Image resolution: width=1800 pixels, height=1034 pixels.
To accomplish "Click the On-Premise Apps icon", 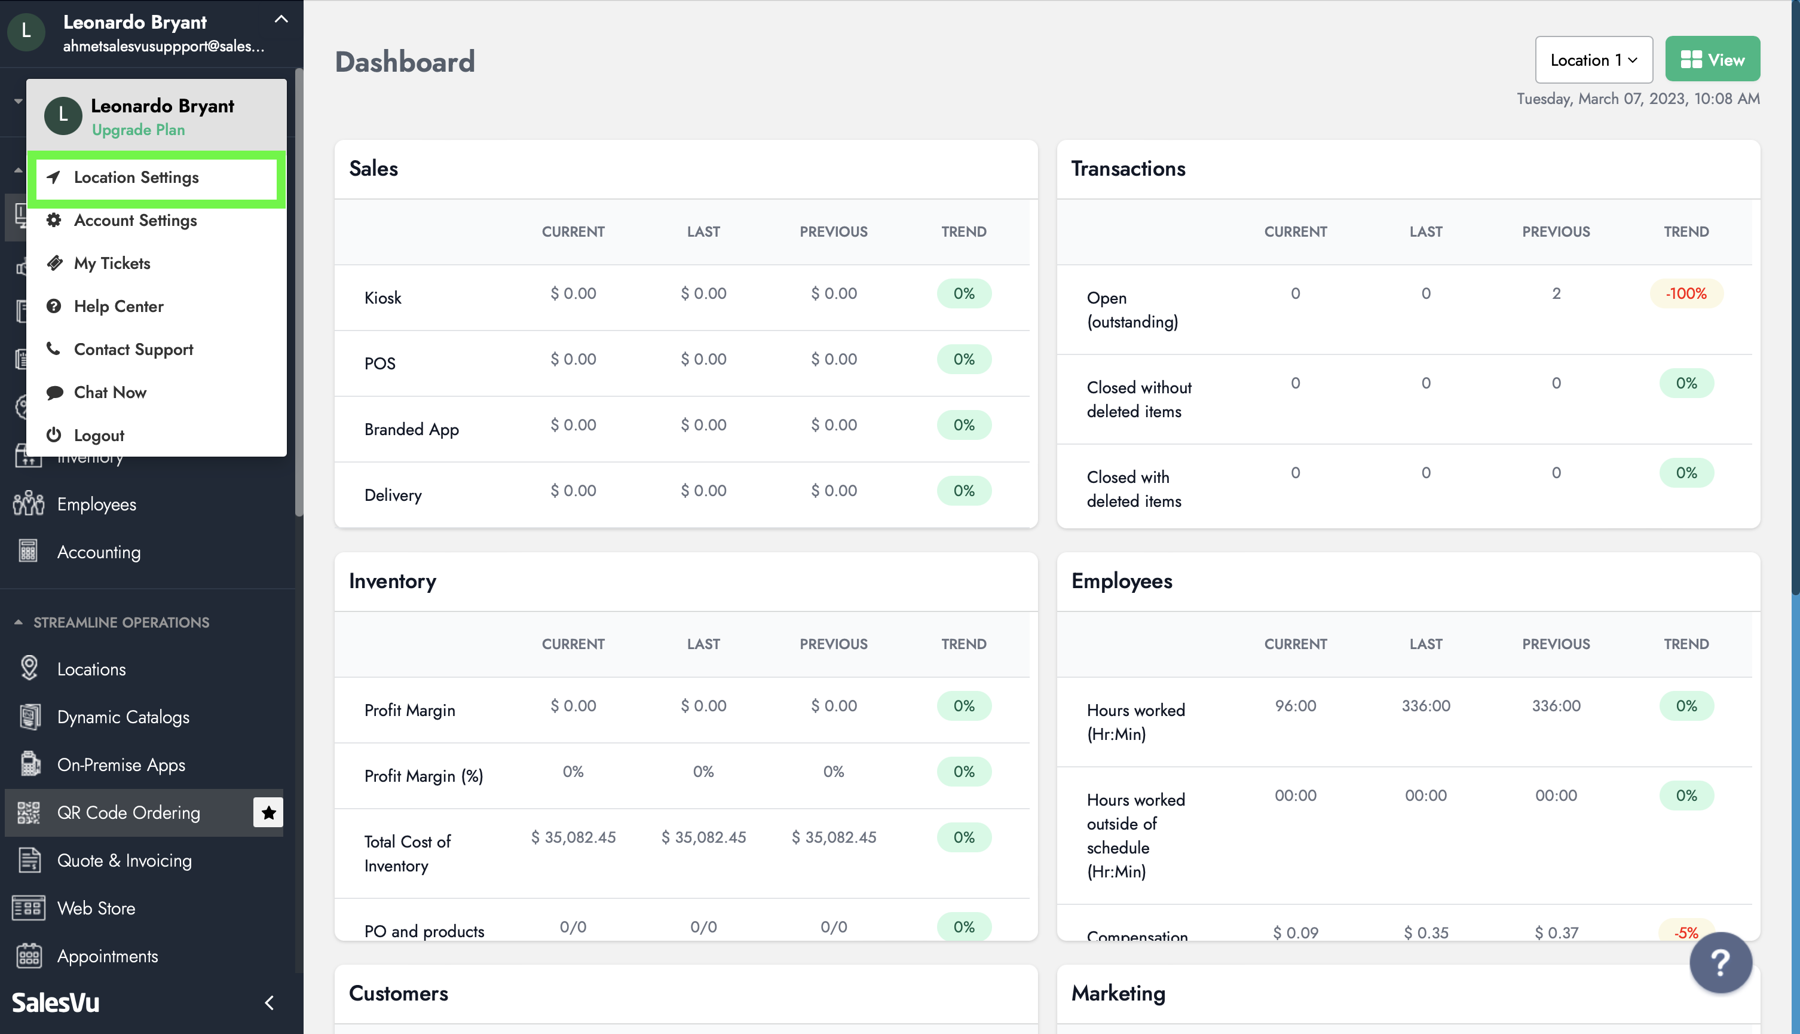I will pyautogui.click(x=29, y=764).
